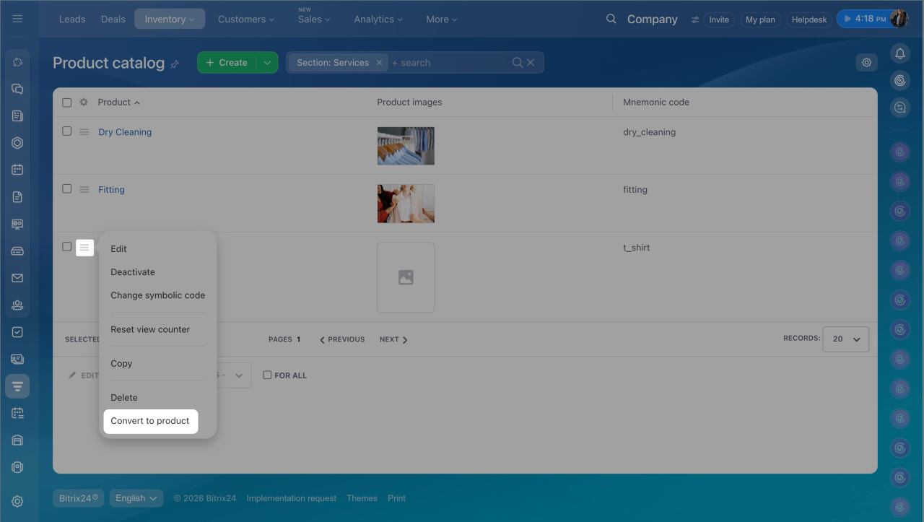The height and width of the screenshot is (522, 924).
Task: Open the catalog settings gear icon
Action: click(x=866, y=63)
